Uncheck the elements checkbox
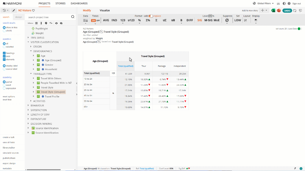The width and height of the screenshot is (305, 171). pos(4,59)
